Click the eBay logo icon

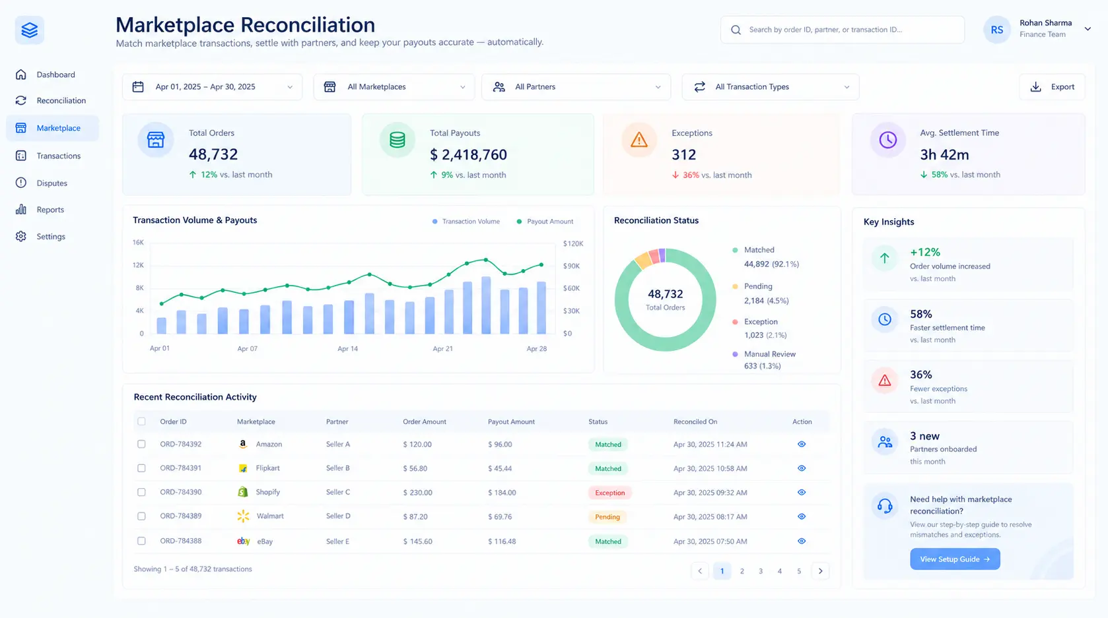click(x=243, y=541)
